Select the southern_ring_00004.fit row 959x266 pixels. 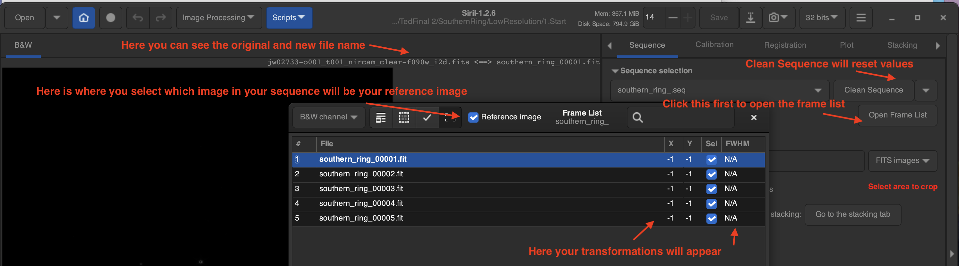coord(361,203)
